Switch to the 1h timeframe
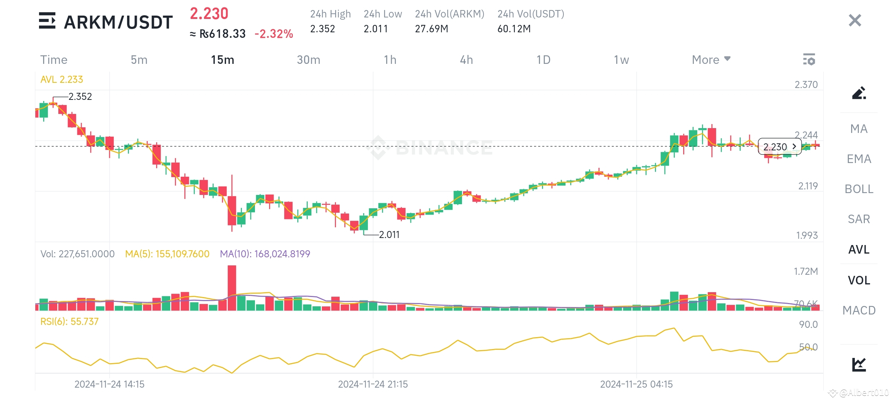This screenshot has height=401, width=892. coord(391,59)
